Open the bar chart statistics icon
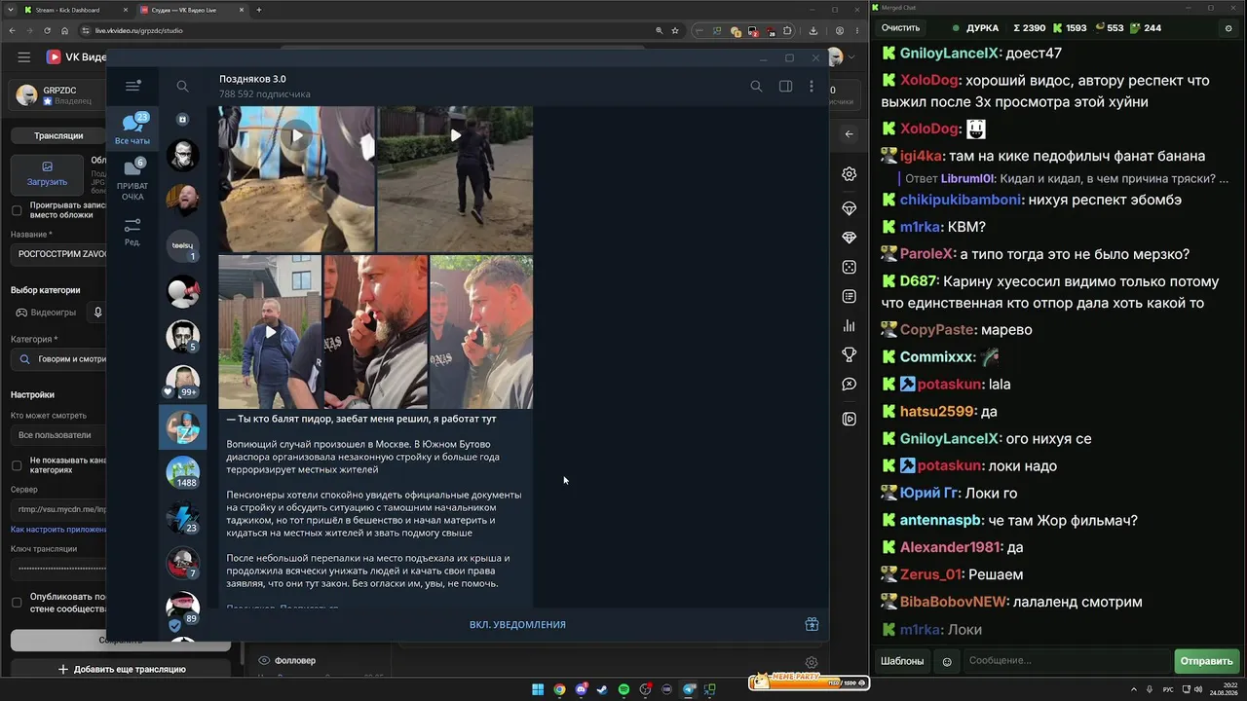 [849, 326]
